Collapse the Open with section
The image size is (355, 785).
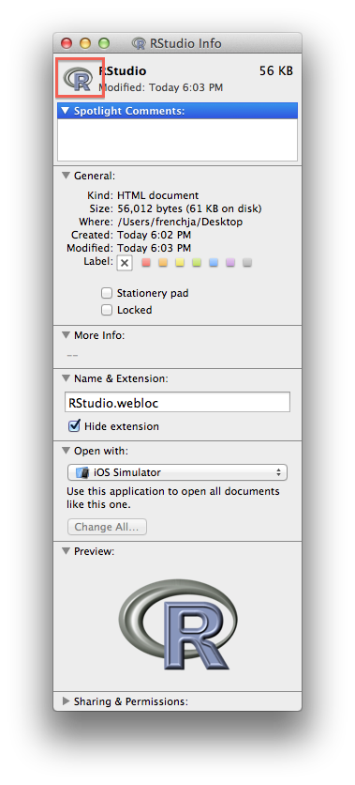(66, 451)
